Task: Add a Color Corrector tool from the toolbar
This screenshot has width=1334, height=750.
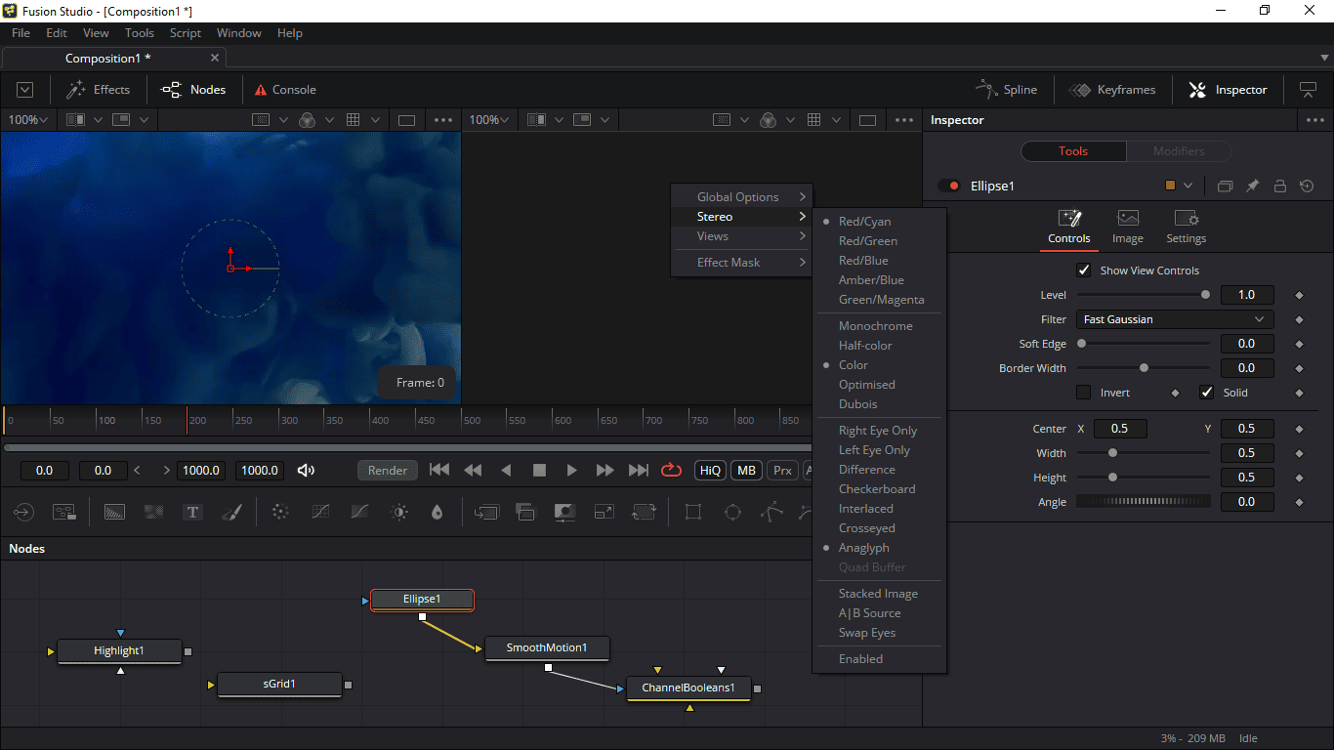Action: 280,512
